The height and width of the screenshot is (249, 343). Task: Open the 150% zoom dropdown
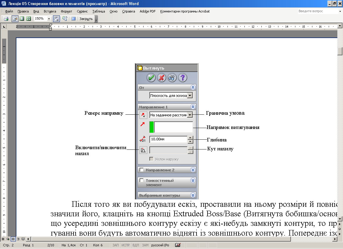click(x=49, y=19)
